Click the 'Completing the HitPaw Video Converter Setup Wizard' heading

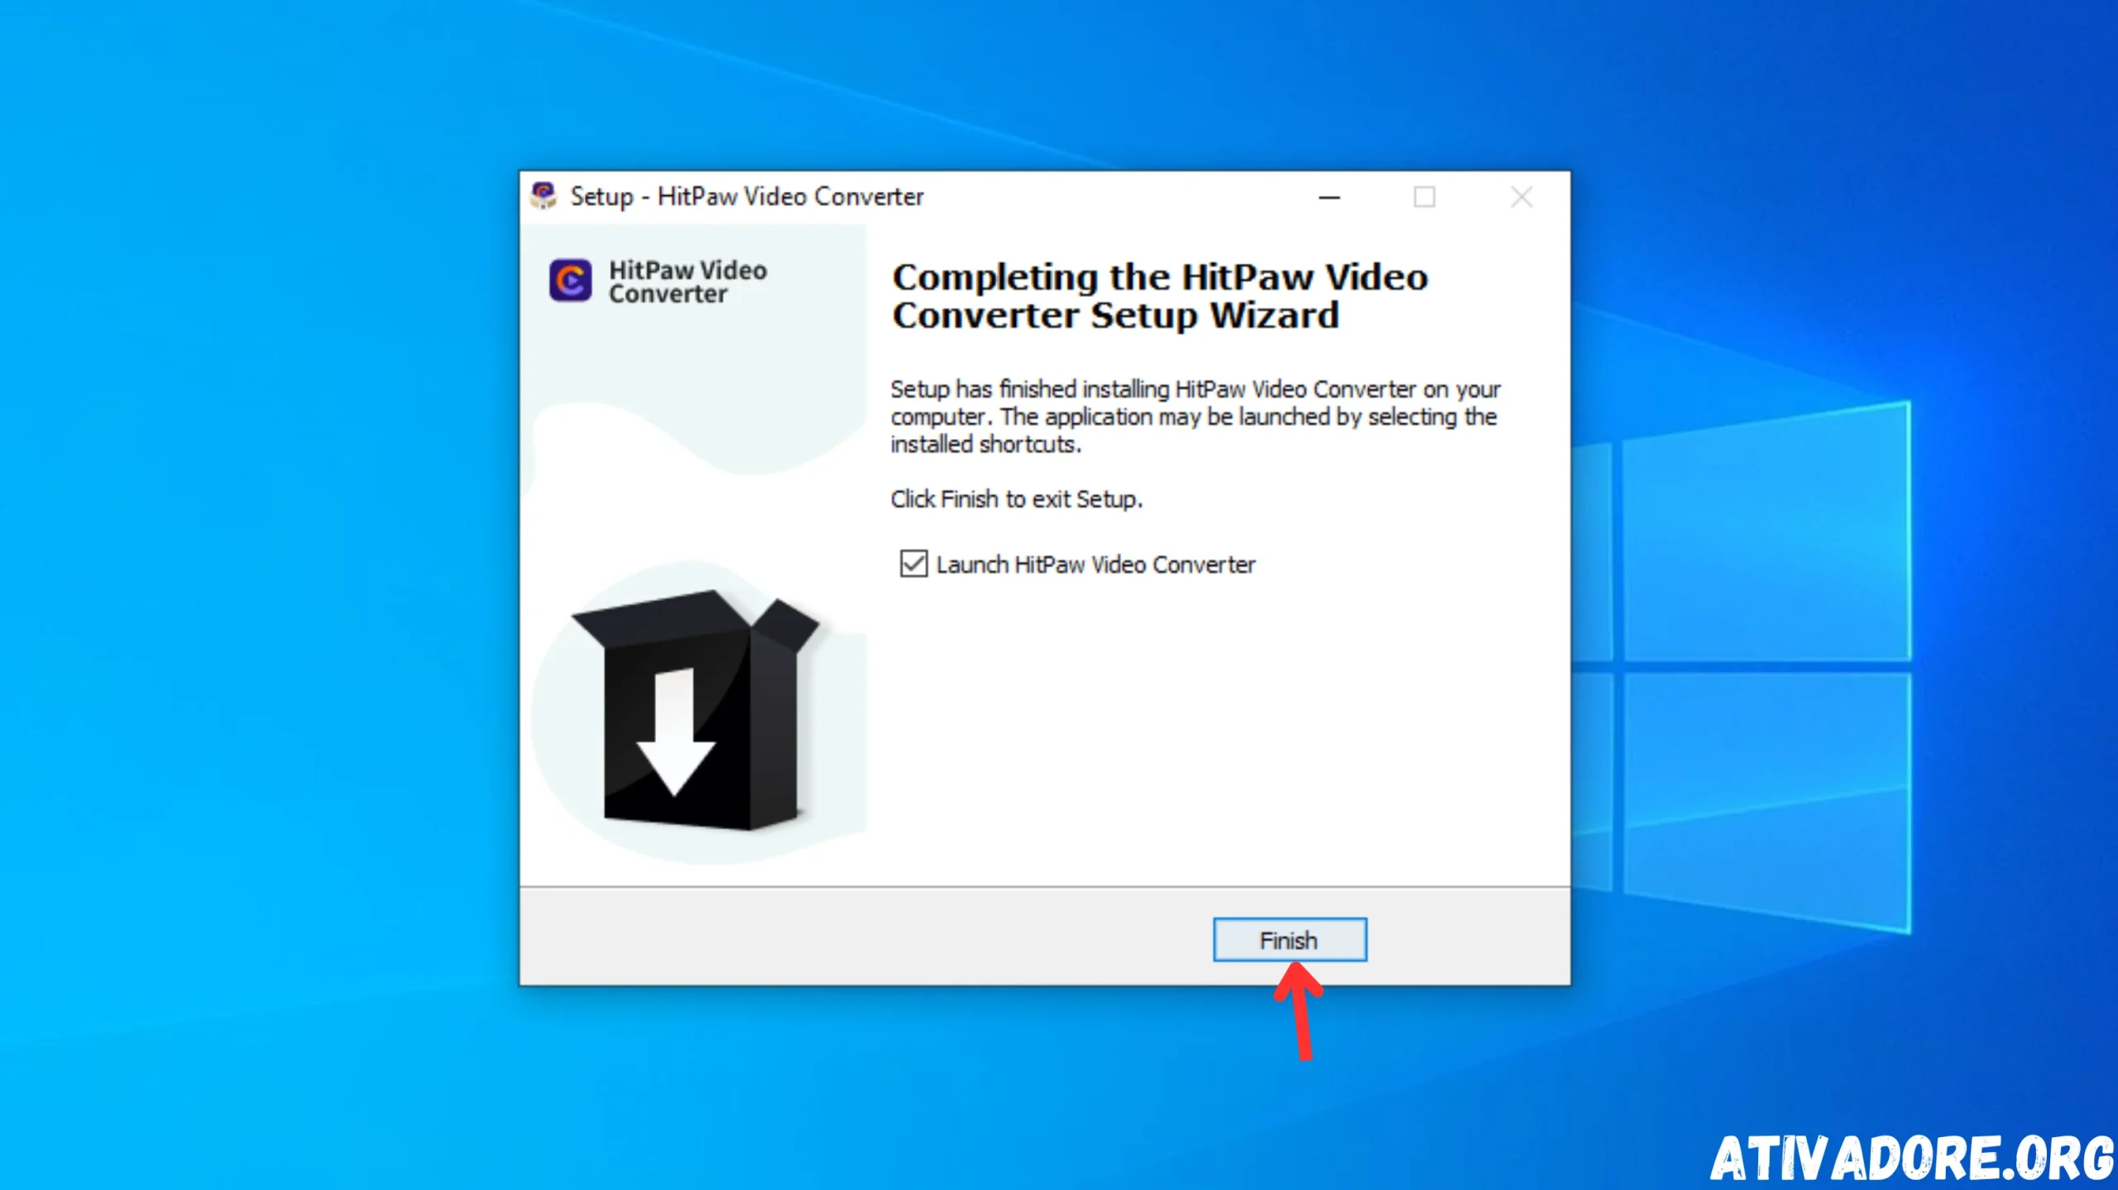click(1160, 296)
